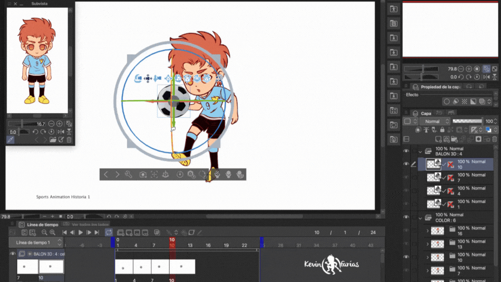This screenshot has width=501, height=282.
Task: Play the animation in the timeline
Action: (x=81, y=232)
